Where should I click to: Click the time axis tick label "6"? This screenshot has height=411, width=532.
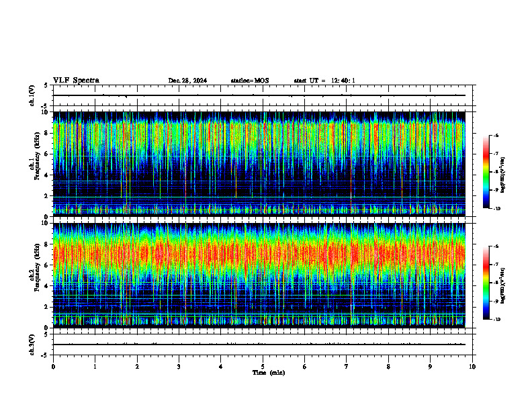click(305, 367)
